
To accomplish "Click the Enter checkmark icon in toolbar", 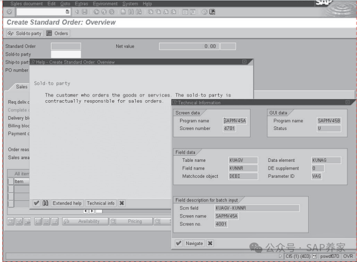I will (9, 12).
